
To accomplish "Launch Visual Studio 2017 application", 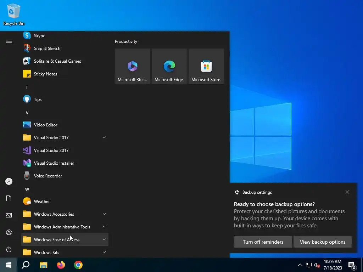I will point(65,150).
